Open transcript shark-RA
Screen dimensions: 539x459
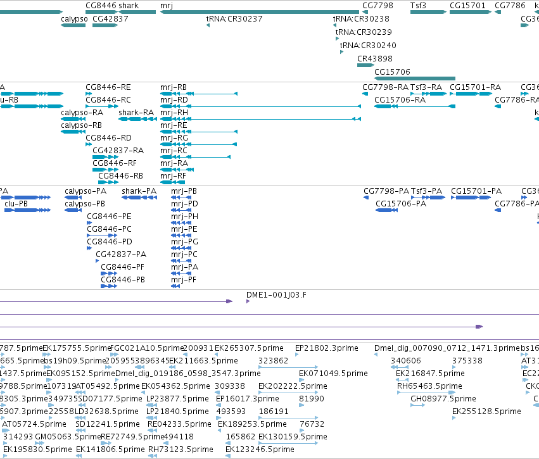pos(138,119)
